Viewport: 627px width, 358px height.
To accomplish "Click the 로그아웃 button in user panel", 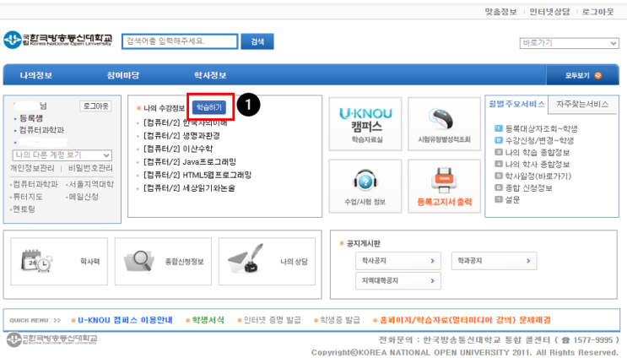I will click(x=95, y=106).
